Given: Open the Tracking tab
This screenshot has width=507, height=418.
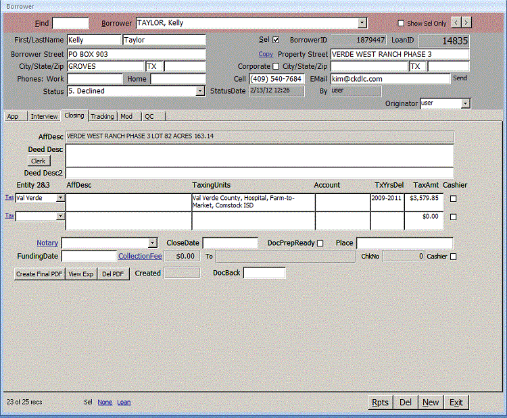Looking at the screenshot, I should pos(102,116).
